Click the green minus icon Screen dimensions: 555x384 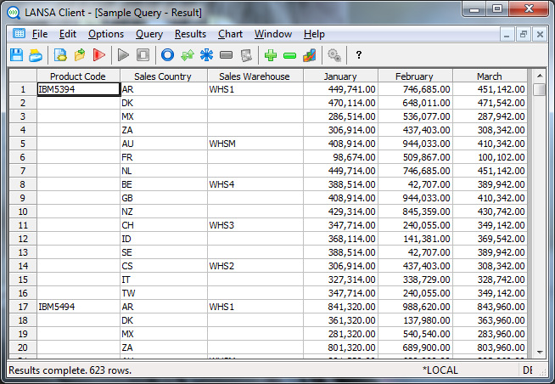point(290,55)
